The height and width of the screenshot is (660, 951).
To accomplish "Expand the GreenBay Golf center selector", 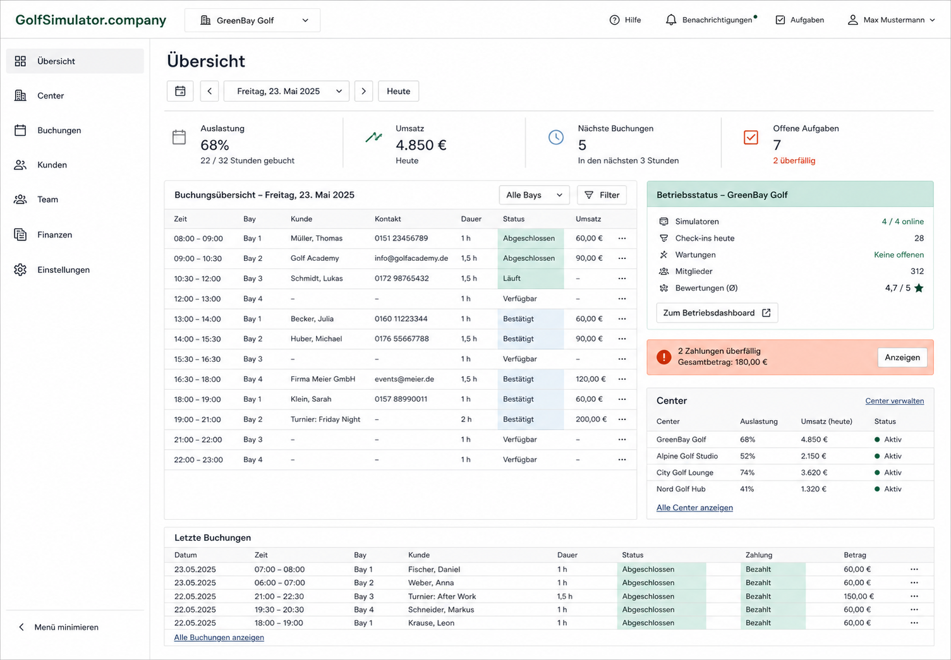I will point(252,20).
